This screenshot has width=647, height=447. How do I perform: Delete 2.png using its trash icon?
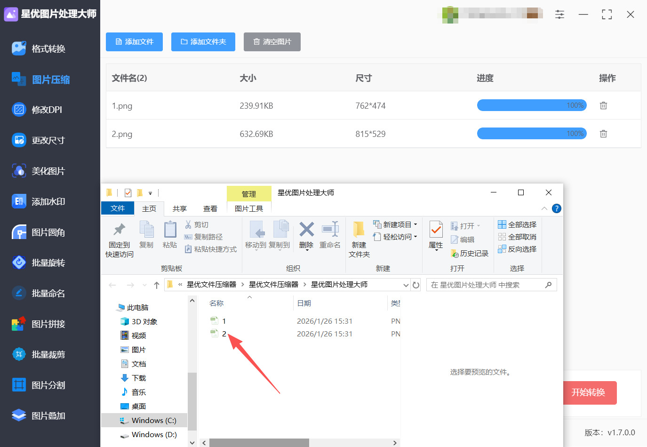click(x=603, y=134)
